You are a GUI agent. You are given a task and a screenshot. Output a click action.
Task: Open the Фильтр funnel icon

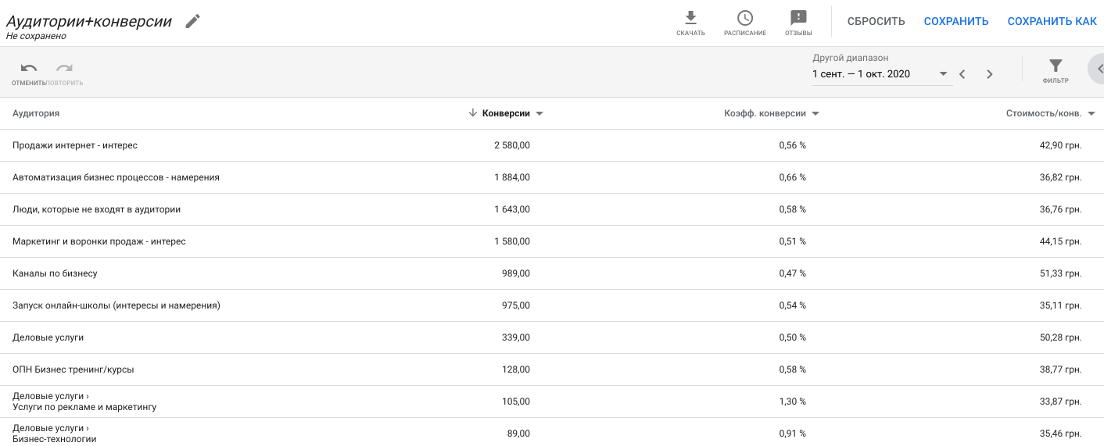pyautogui.click(x=1056, y=66)
